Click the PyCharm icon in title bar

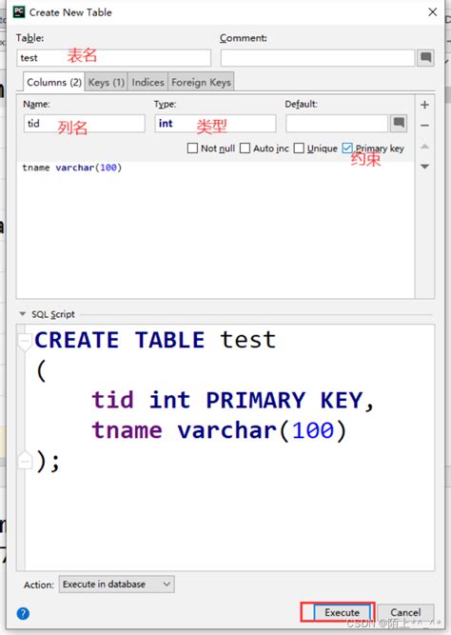click(x=19, y=12)
